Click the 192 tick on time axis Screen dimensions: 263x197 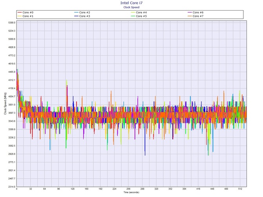pyautogui.click(x=100, y=189)
